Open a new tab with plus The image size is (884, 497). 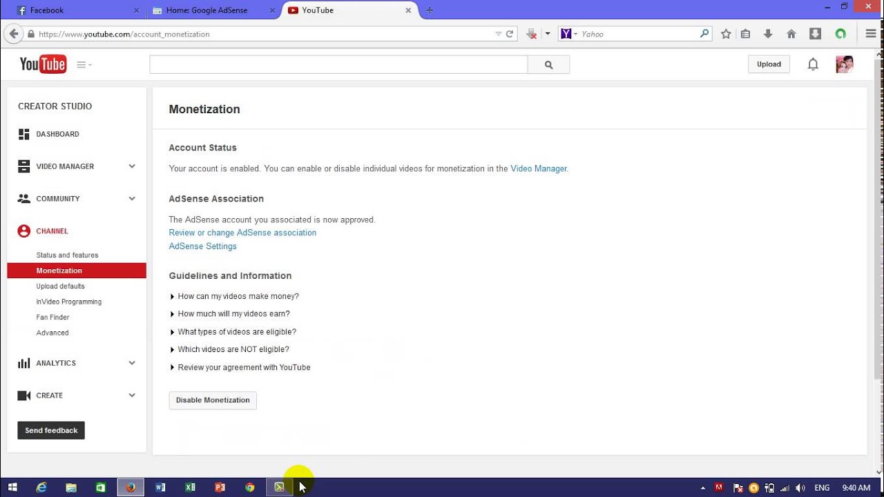tap(430, 10)
